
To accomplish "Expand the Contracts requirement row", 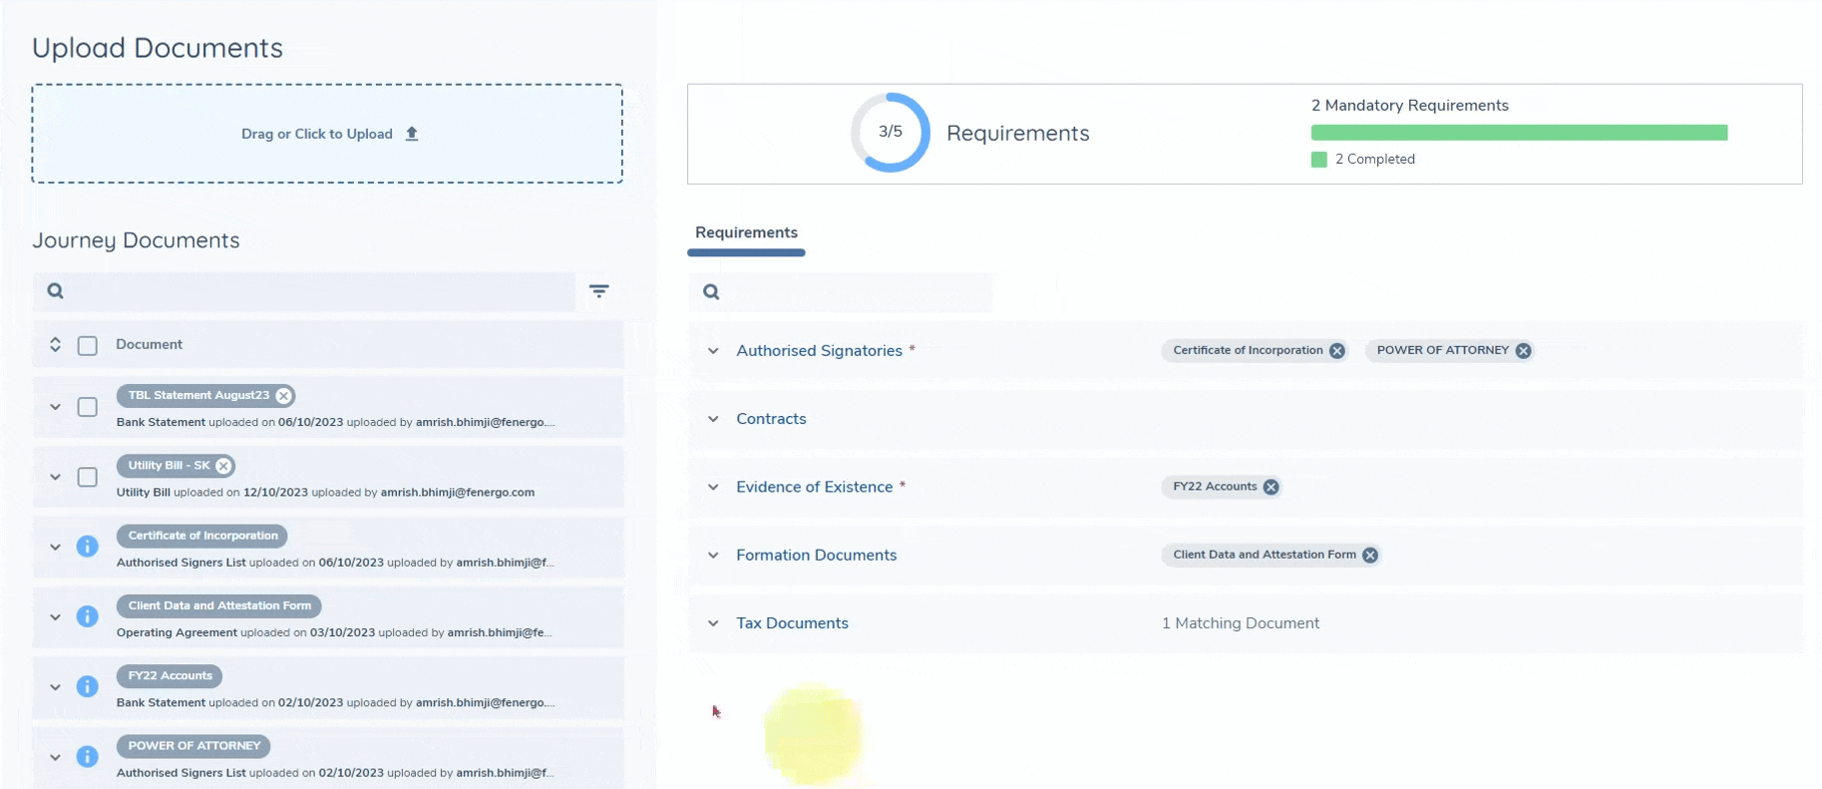I will [x=713, y=419].
